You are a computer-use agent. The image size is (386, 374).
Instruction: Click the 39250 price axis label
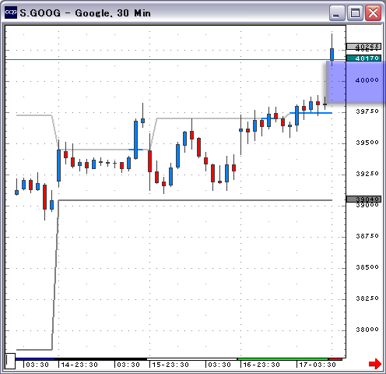click(367, 174)
